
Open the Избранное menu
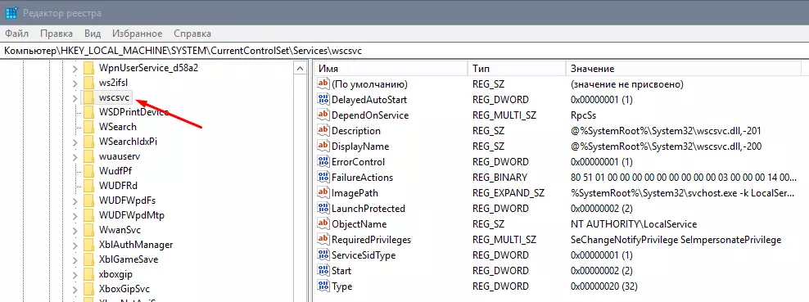[138, 34]
